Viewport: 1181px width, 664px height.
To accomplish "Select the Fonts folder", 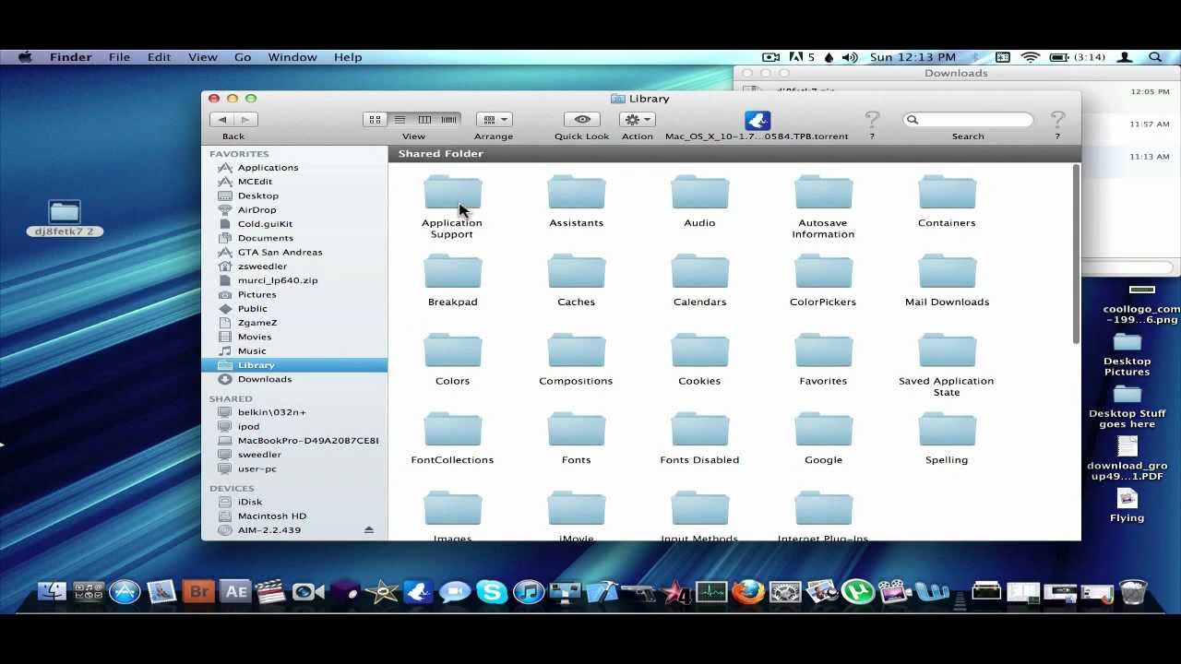I will pyautogui.click(x=577, y=439).
